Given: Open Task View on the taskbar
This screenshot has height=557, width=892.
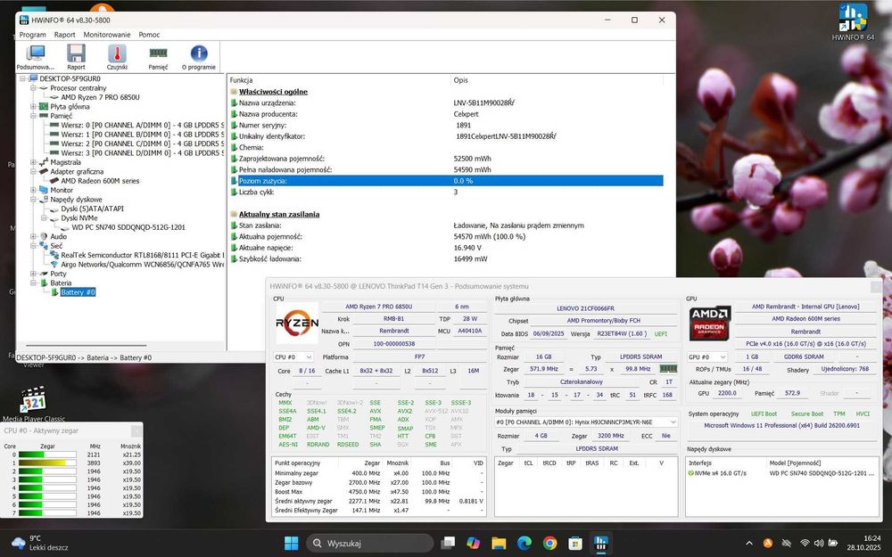Looking at the screenshot, I should click(x=448, y=543).
